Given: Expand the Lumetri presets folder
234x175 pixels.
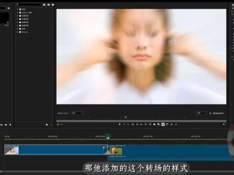Looking at the screenshot, I should [x=18, y=12].
